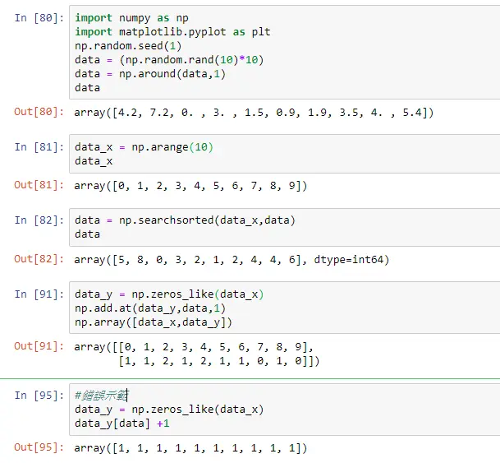Click the line 'data = np.around(data,1)'

[x=150, y=74]
